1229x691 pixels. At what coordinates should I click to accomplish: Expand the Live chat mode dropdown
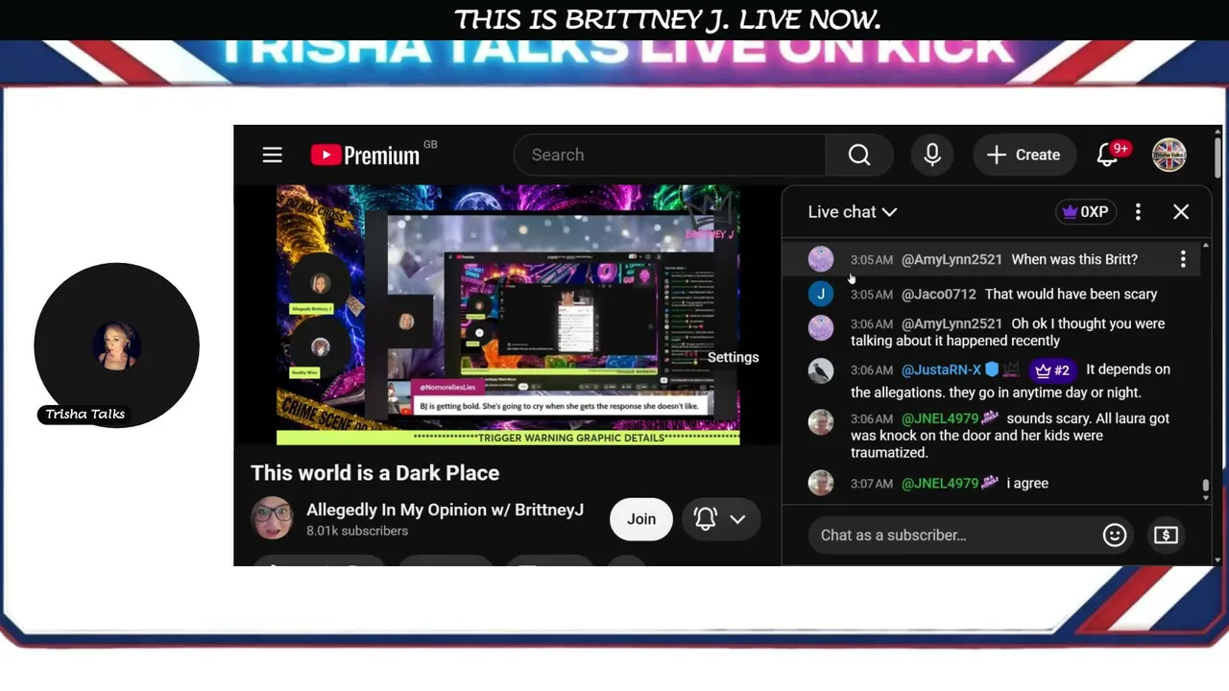pos(853,212)
